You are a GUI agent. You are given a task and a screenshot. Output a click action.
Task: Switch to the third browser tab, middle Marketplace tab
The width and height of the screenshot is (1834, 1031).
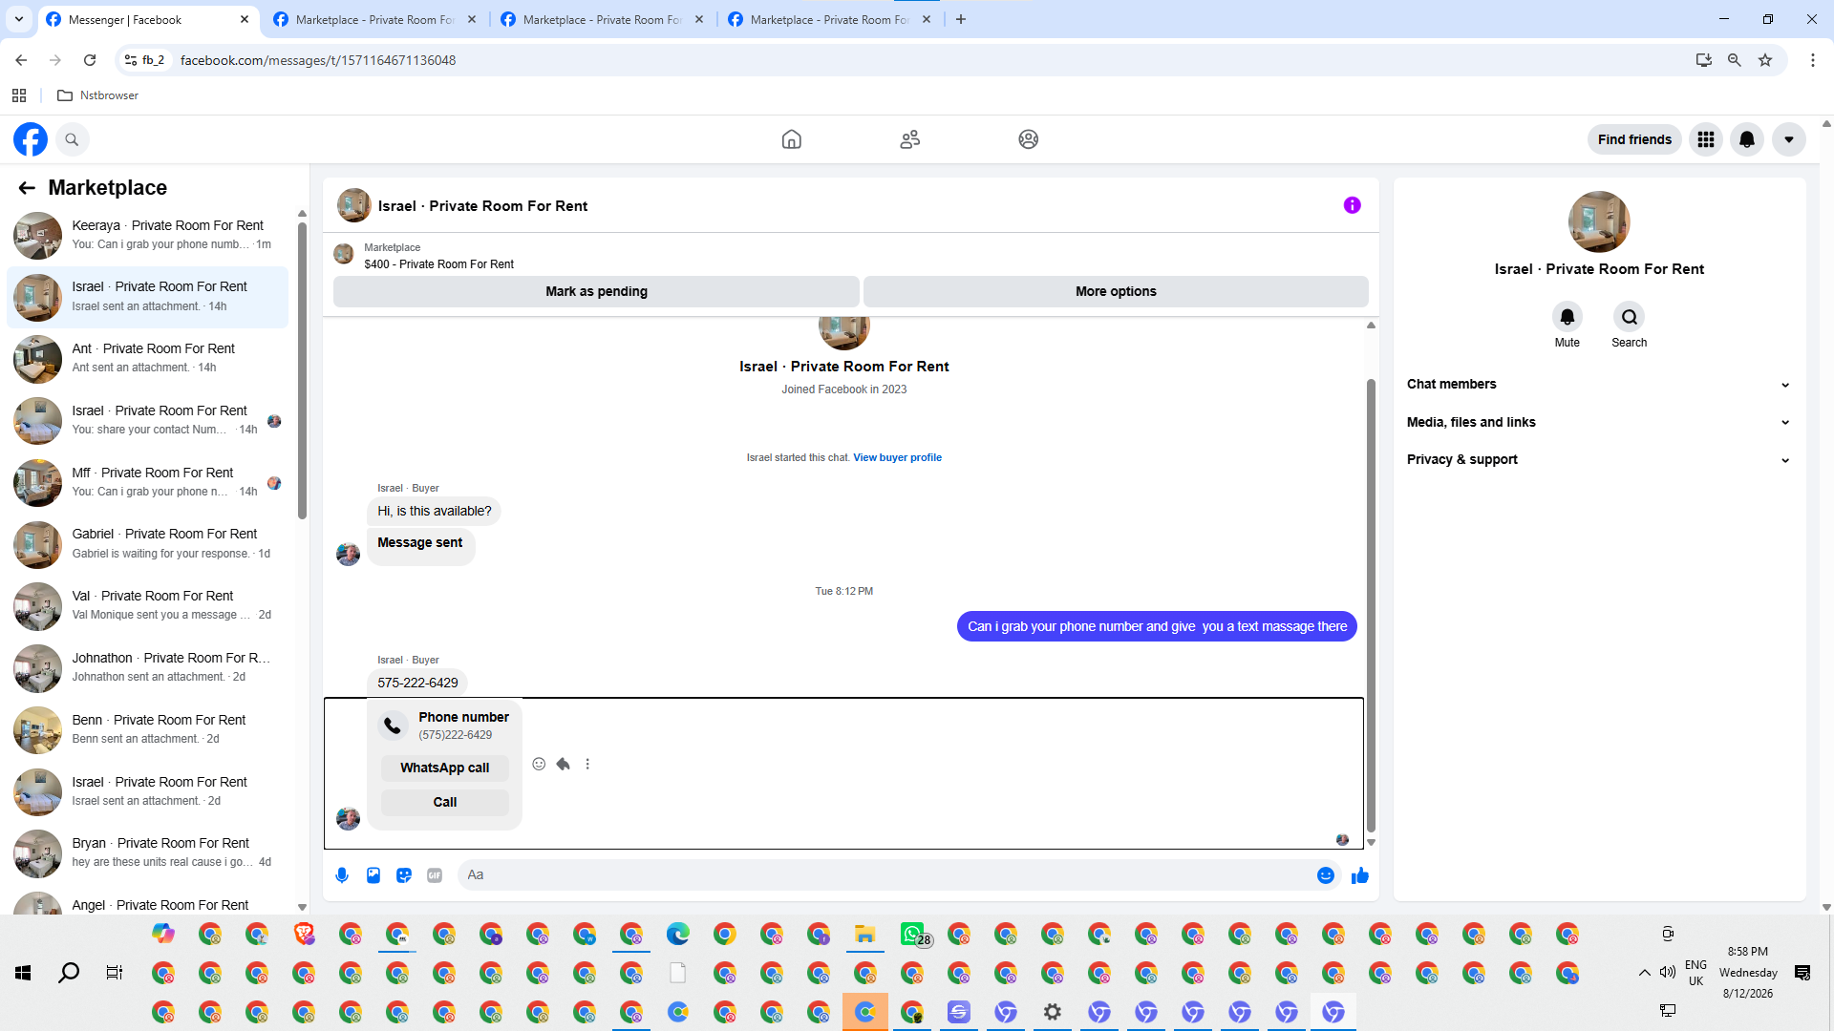point(602,19)
